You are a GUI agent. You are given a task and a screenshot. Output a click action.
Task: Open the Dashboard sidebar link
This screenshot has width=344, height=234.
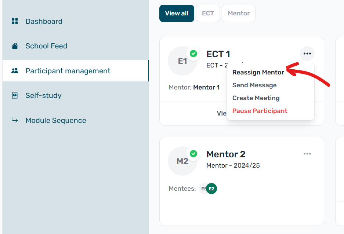44,21
